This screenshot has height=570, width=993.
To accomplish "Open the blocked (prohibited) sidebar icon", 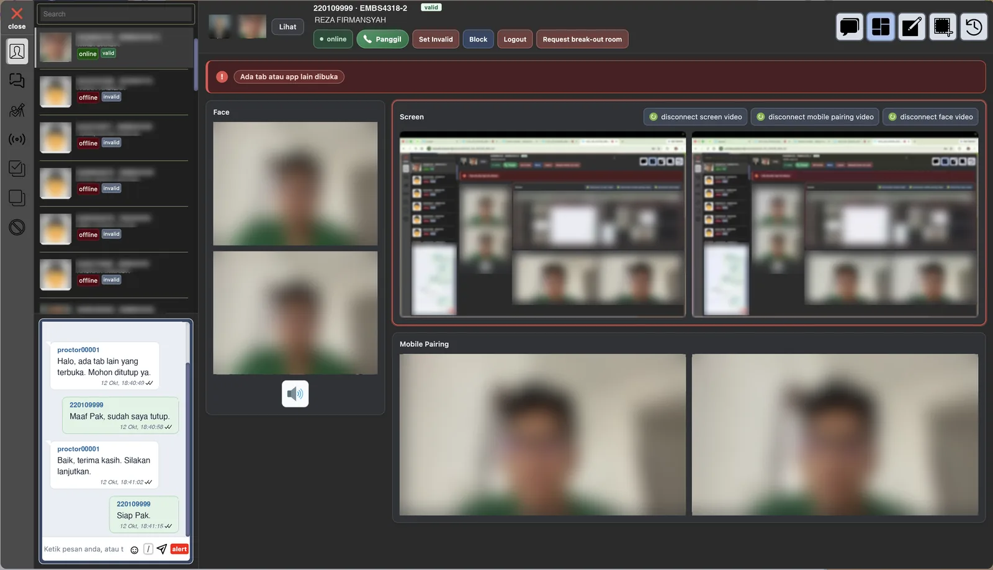I will coord(17,227).
